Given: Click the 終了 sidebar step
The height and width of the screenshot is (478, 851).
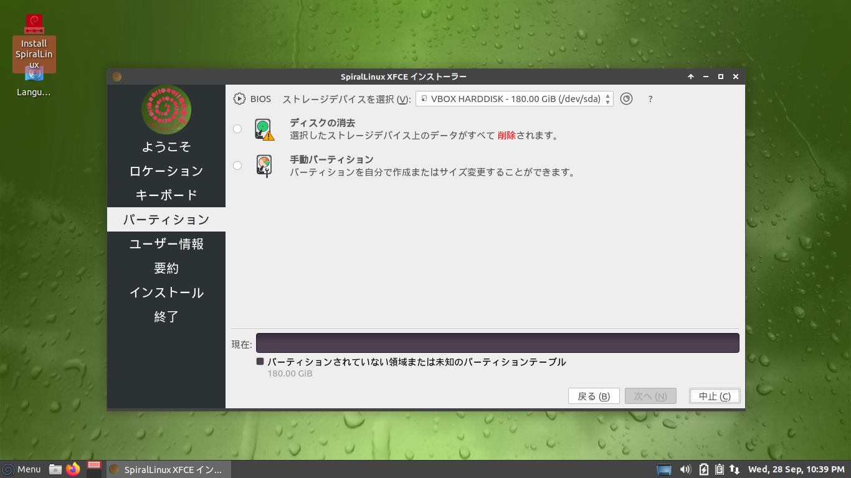Looking at the screenshot, I should (x=166, y=317).
